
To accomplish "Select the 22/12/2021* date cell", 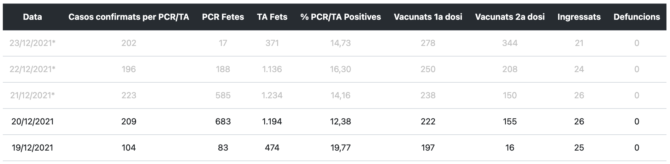I will [x=33, y=69].
